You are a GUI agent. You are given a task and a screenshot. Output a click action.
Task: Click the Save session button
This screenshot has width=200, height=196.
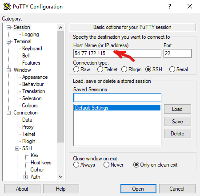point(177,122)
